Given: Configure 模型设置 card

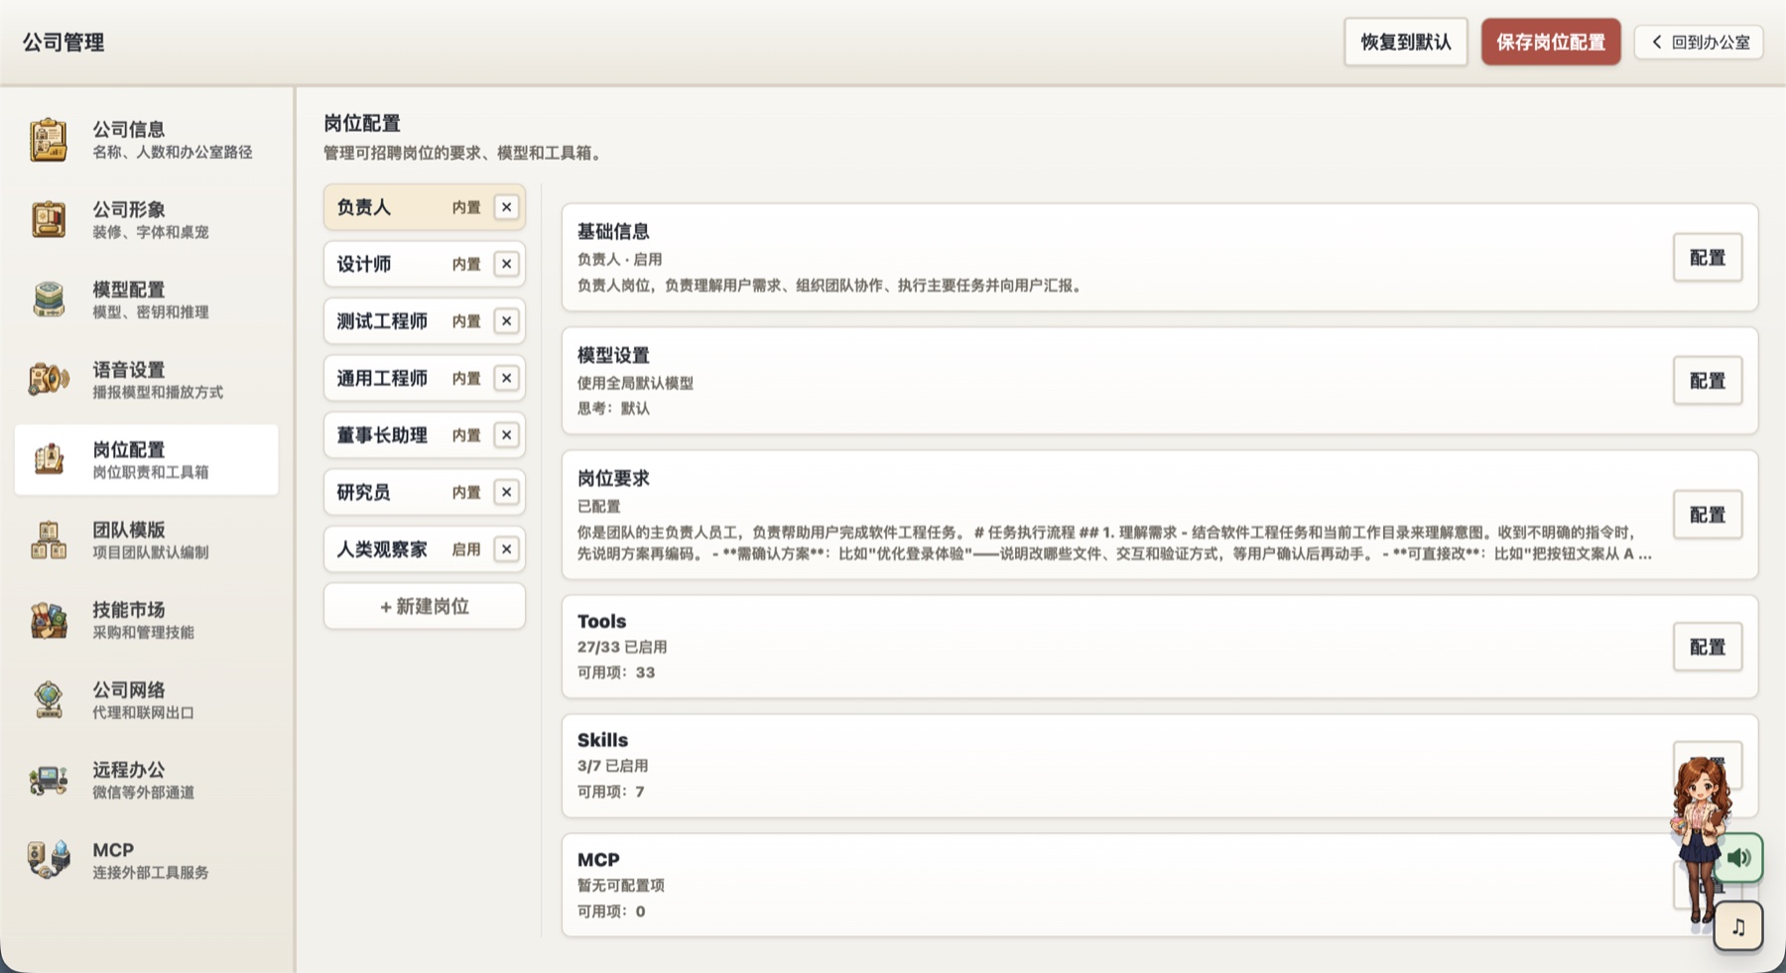Looking at the screenshot, I should 1708,381.
